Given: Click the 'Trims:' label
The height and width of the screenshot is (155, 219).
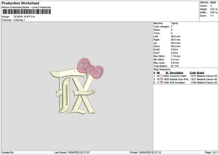Looking at the screenshot, I should pyautogui.click(x=157, y=33).
